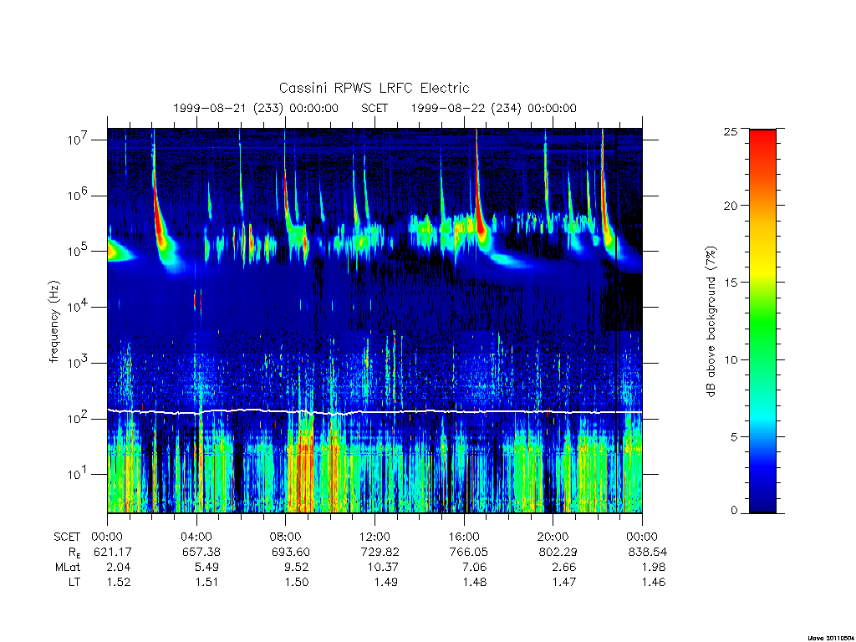Click the MLat value 9.52

pos(297,568)
